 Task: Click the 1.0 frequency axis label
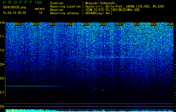click(x=2, y=50)
